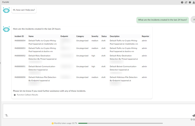Click the 'draft' status of IN00000051
The height and width of the screenshot is (126, 195).
(x=103, y=66)
